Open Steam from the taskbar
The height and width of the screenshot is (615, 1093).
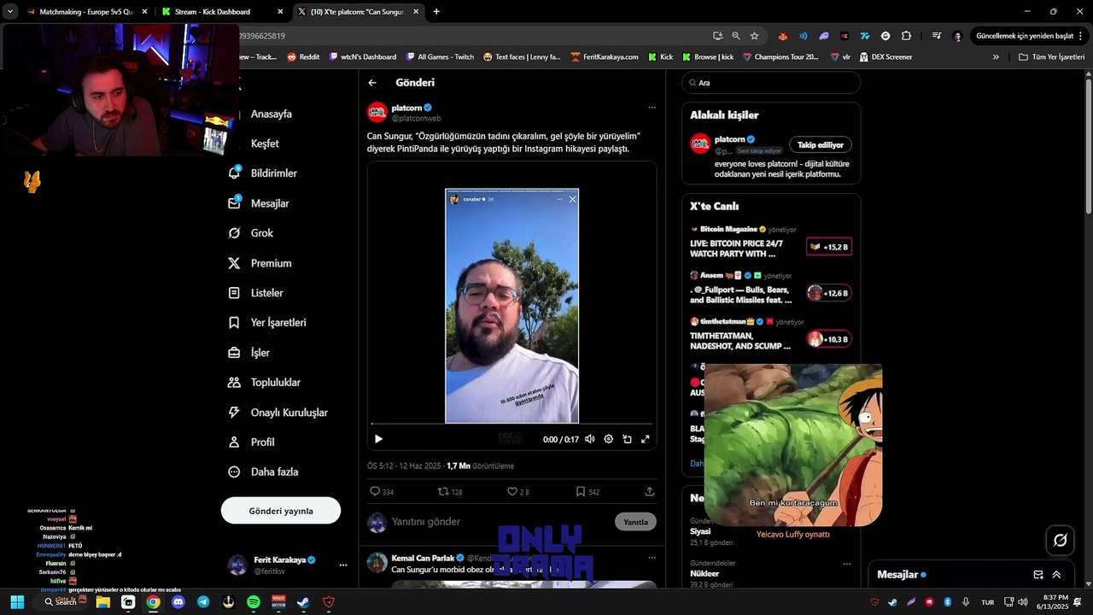click(x=303, y=602)
